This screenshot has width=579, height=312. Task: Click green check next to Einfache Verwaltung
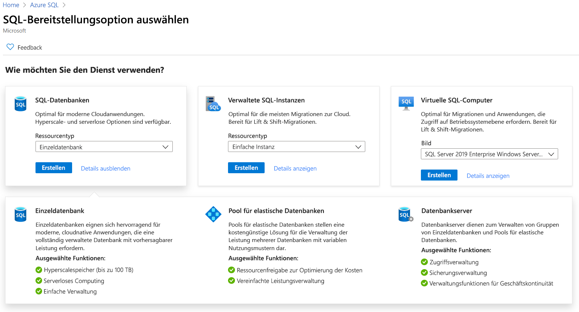tap(39, 291)
